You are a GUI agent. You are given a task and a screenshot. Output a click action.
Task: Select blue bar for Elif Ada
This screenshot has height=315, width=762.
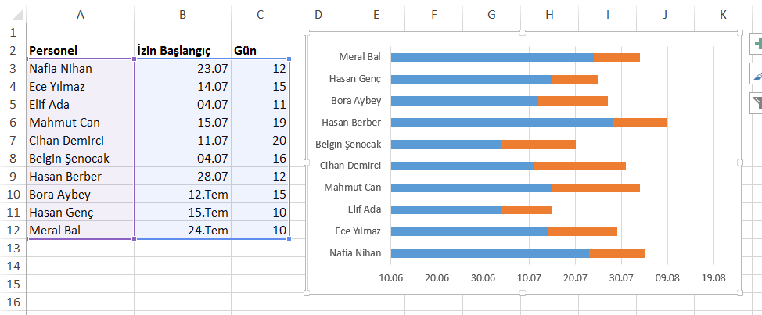pos(446,209)
